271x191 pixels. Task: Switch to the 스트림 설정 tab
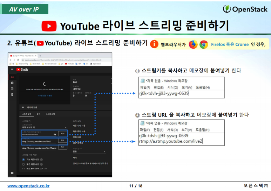(x=27, y=114)
